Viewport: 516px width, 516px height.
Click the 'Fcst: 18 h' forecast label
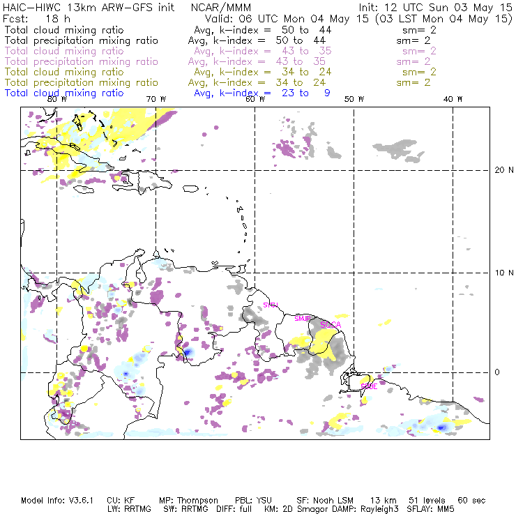pyautogui.click(x=36, y=18)
